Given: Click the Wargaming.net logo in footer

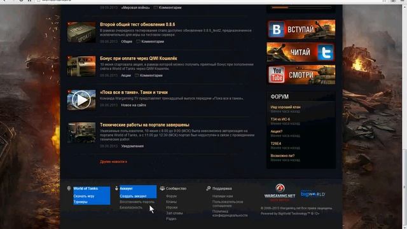Looking at the screenshot, I should 280,192.
